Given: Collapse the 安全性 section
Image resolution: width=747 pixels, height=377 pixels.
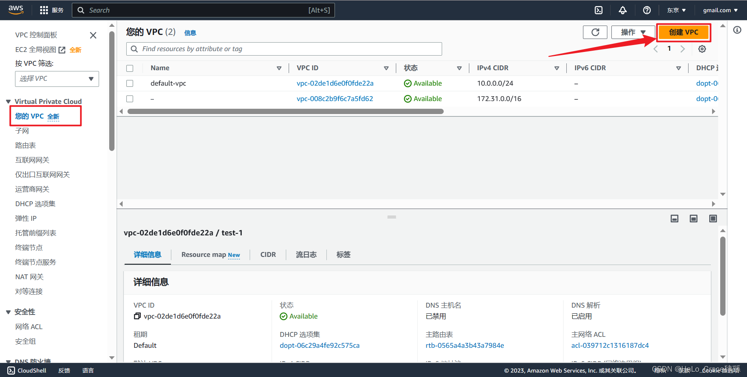Looking at the screenshot, I should coord(9,312).
